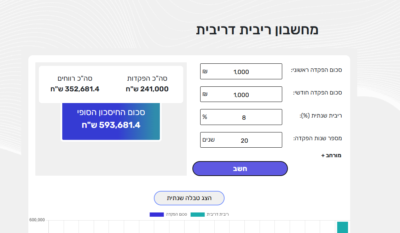Click the teal chart bar at right
This screenshot has width=400, height=233.
[342, 227]
